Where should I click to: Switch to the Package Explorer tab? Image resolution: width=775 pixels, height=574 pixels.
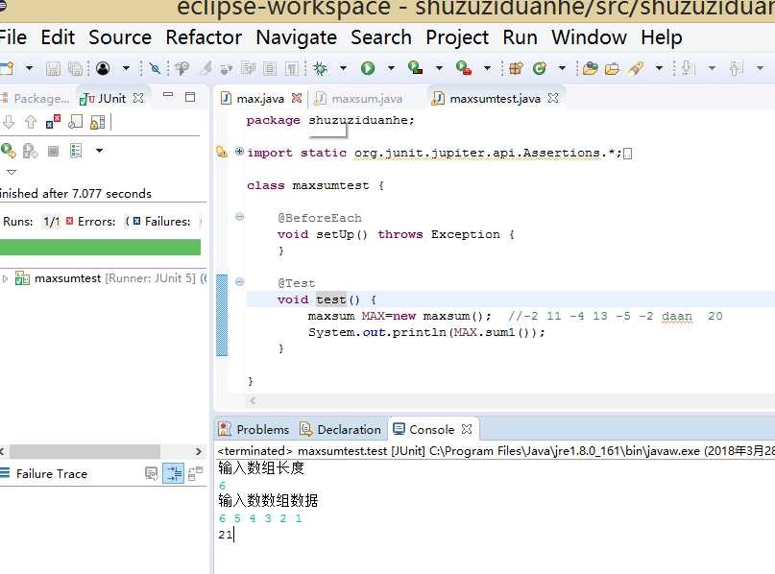[35, 99]
